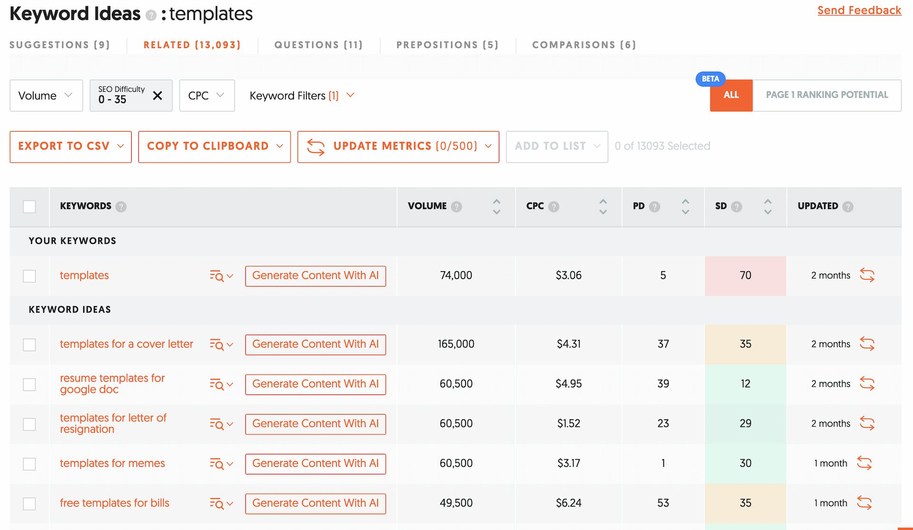The height and width of the screenshot is (530, 913).
Task: Toggle the checkbox for templates keyword row
Action: tap(29, 275)
